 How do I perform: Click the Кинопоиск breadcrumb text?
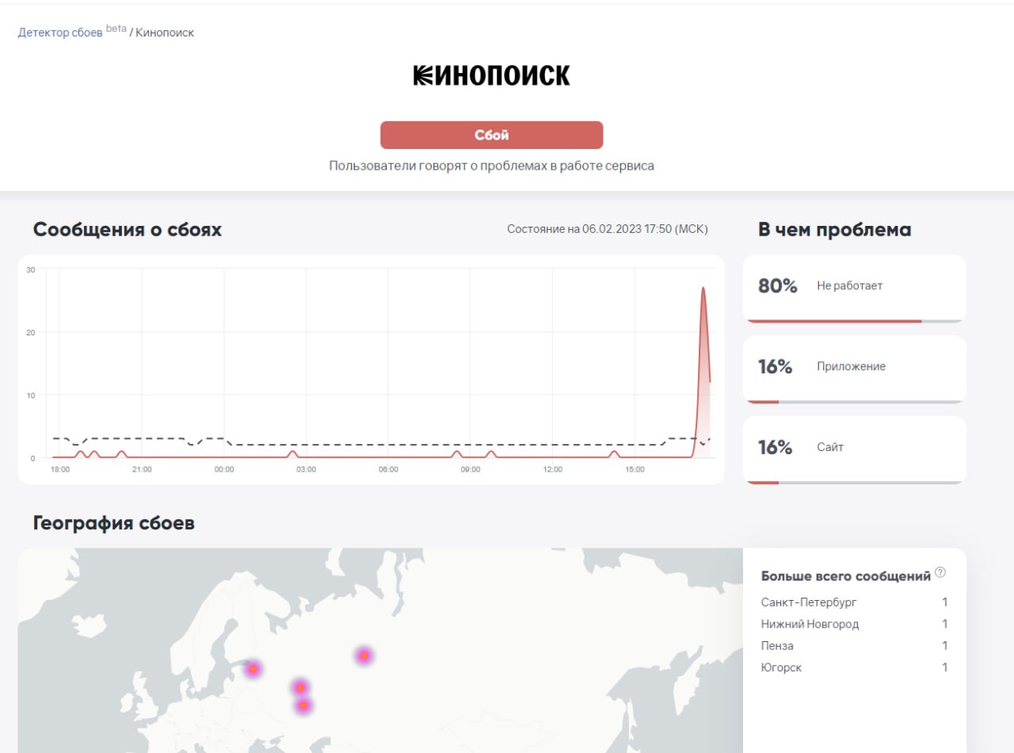click(165, 32)
